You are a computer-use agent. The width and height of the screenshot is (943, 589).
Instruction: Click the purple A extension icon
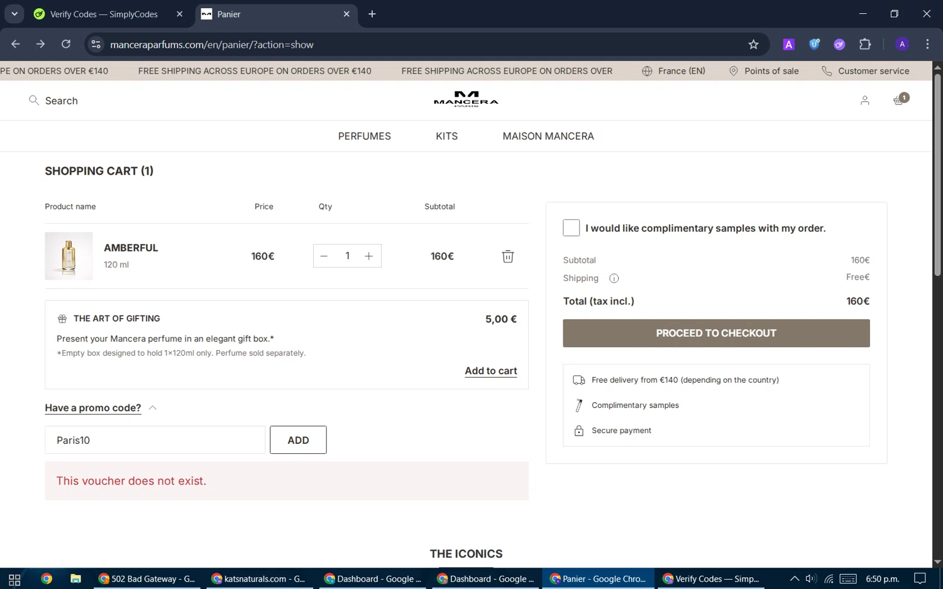point(788,45)
